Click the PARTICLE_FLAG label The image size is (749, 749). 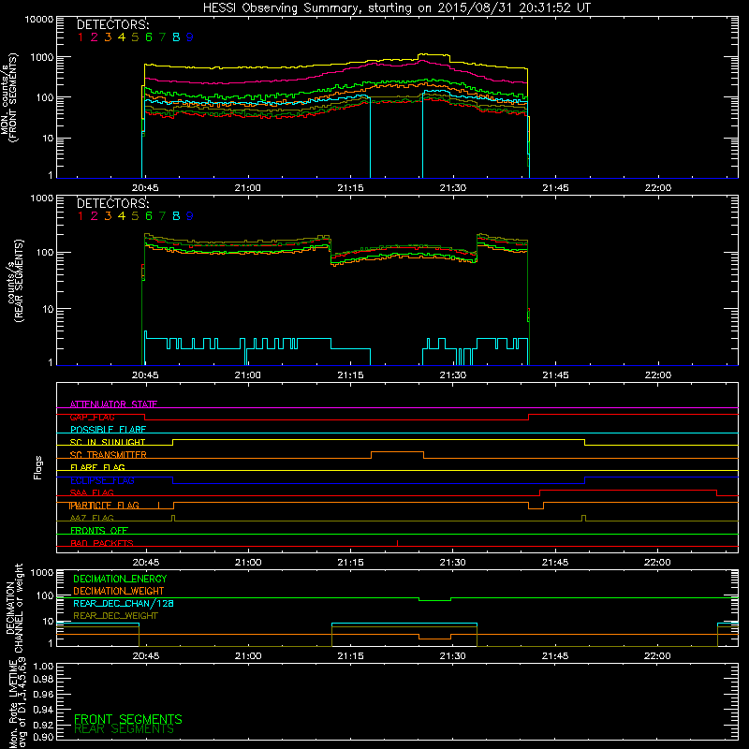(x=105, y=505)
